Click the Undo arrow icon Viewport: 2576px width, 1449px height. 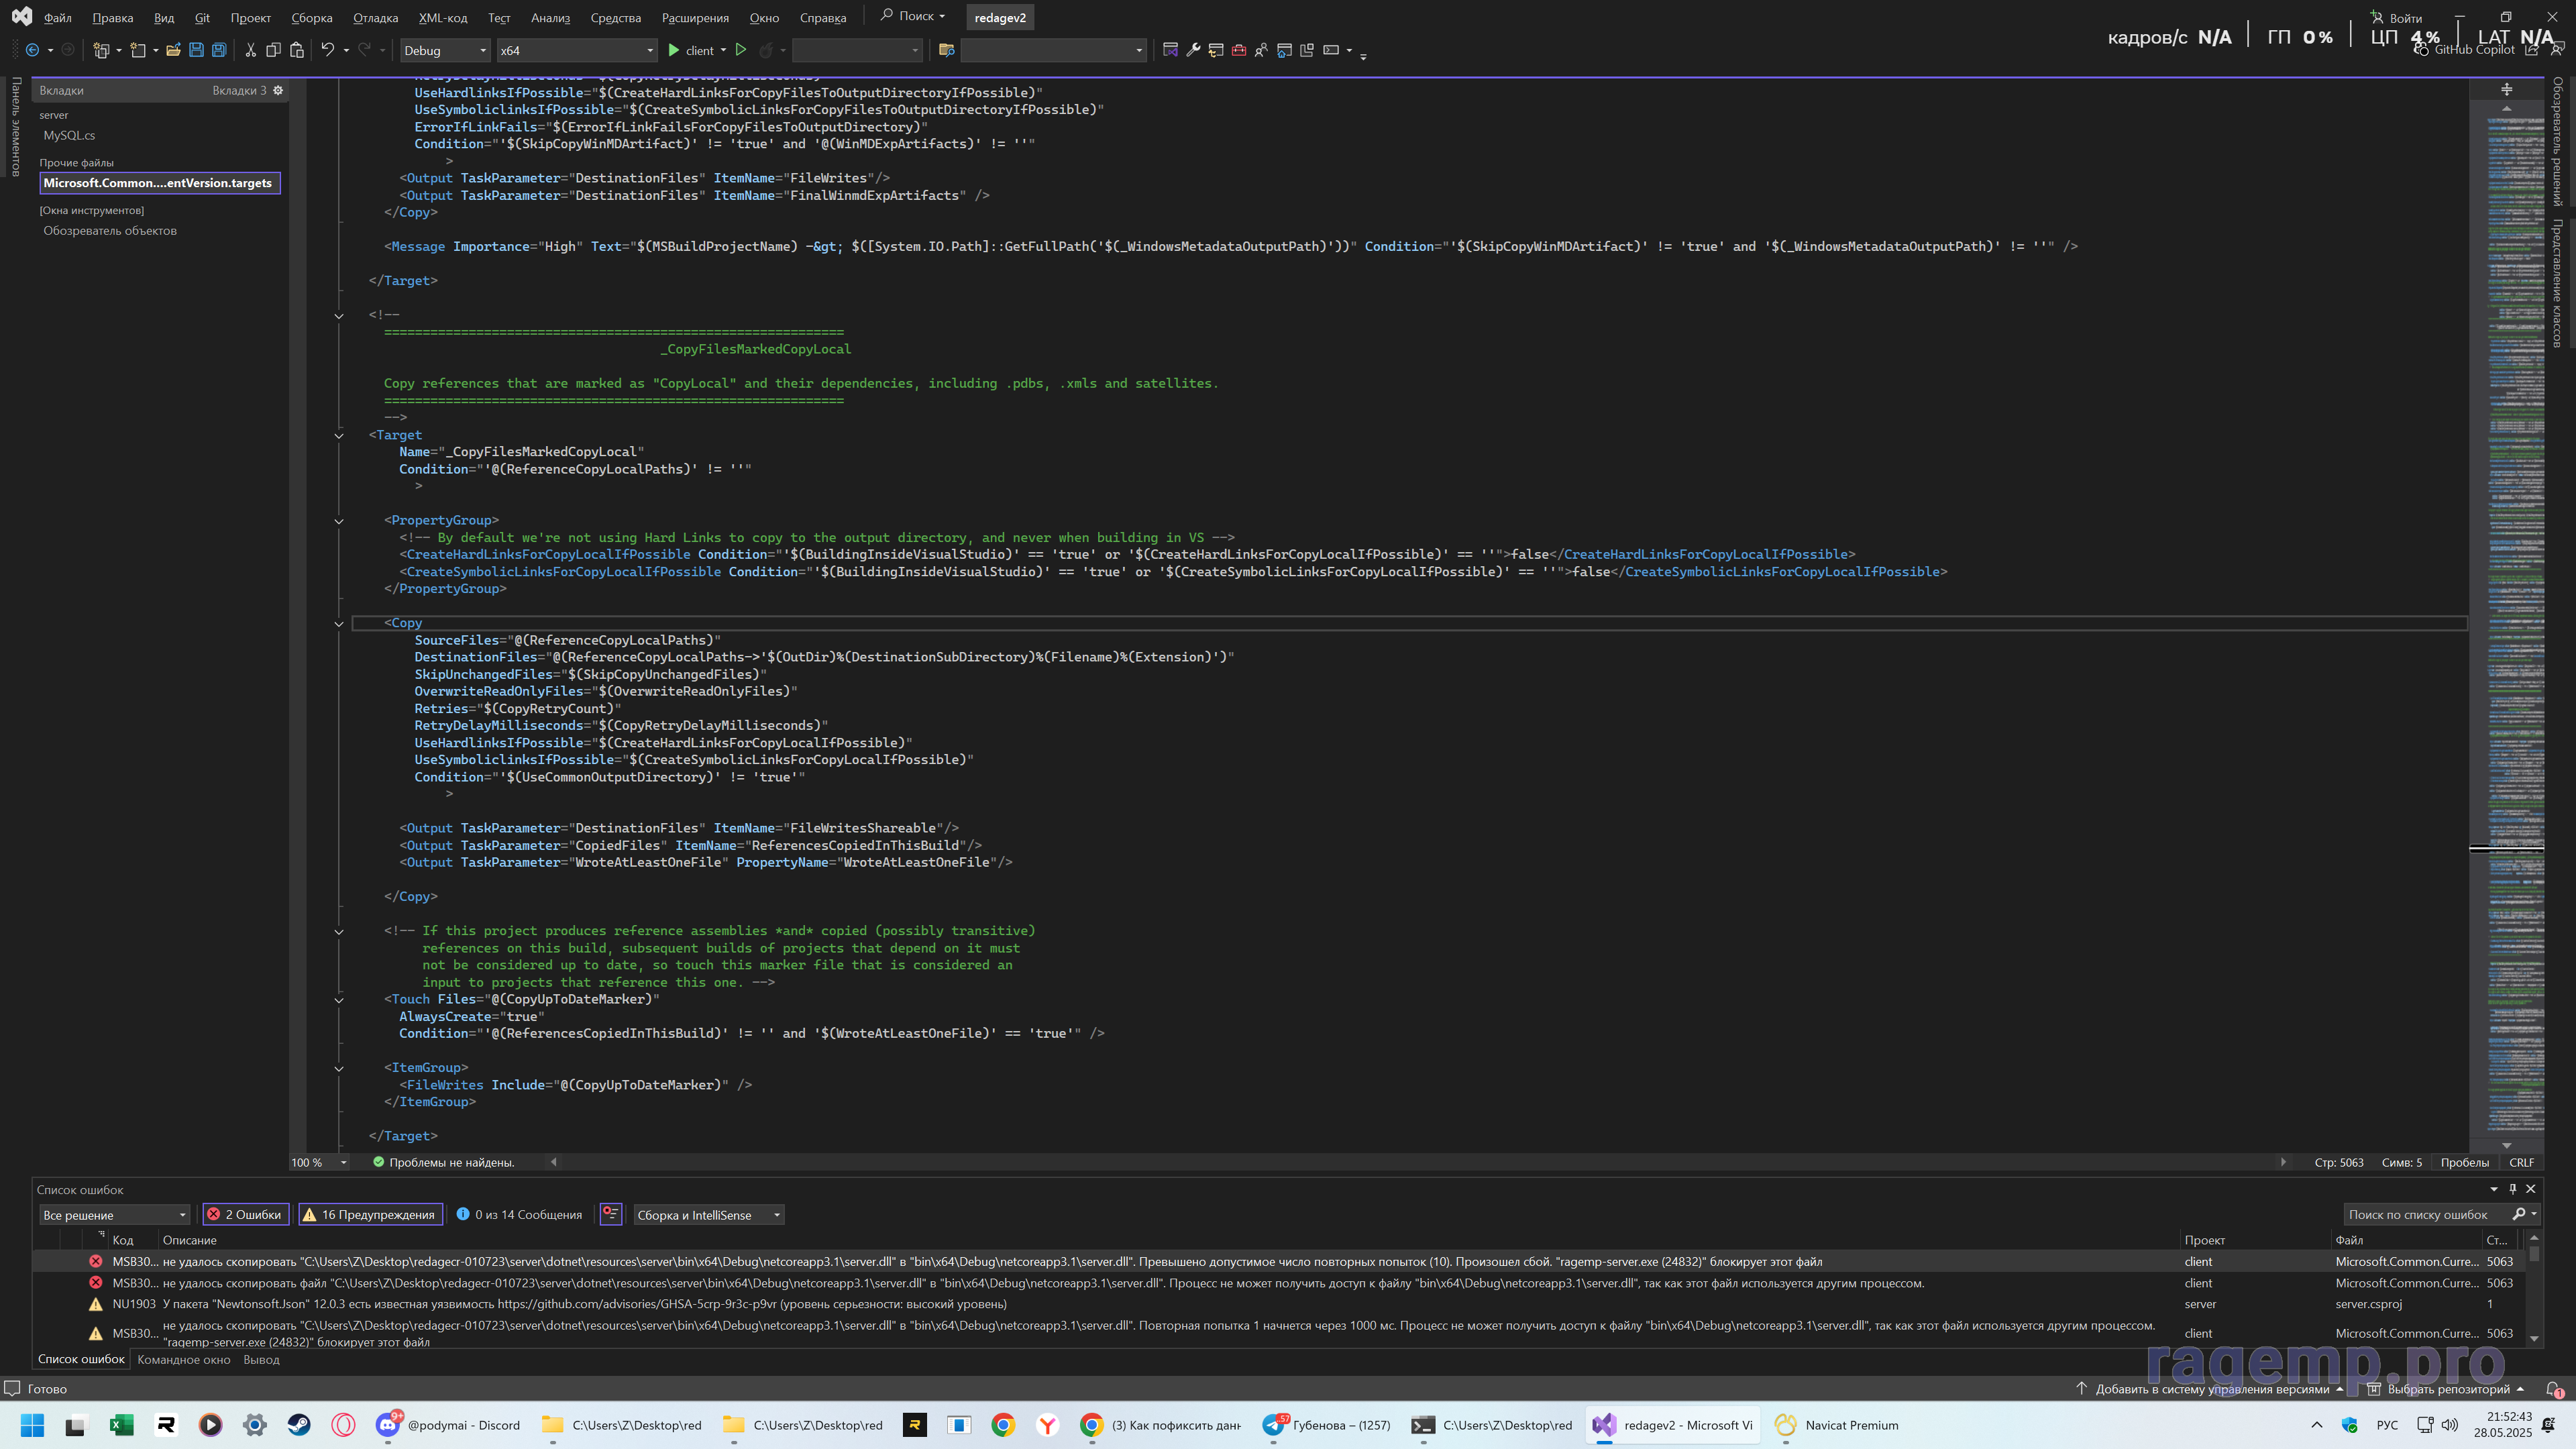point(327,50)
